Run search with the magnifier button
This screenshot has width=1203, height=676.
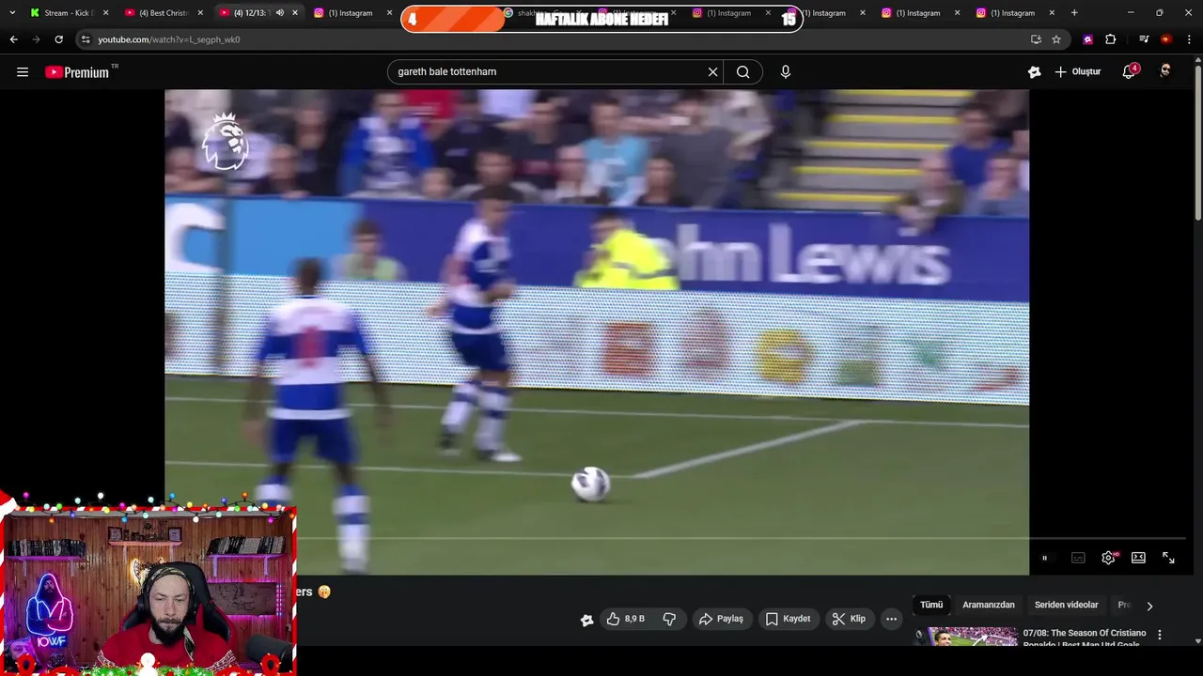[742, 72]
